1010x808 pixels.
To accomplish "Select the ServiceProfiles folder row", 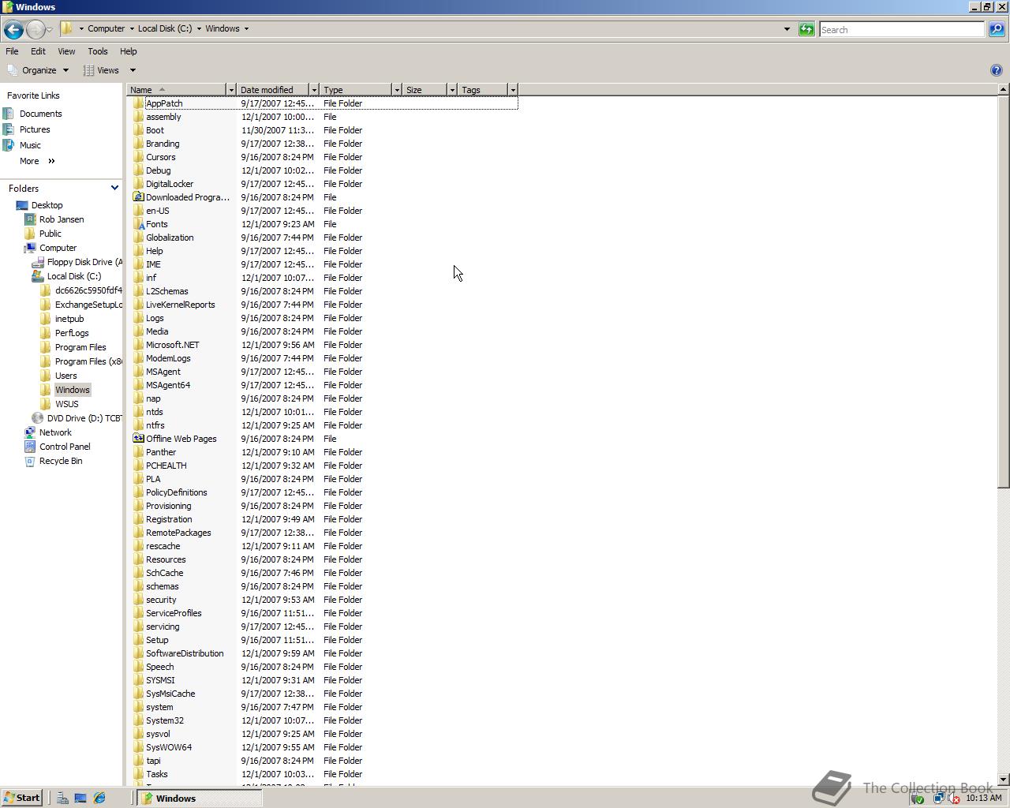I will pyautogui.click(x=322, y=613).
